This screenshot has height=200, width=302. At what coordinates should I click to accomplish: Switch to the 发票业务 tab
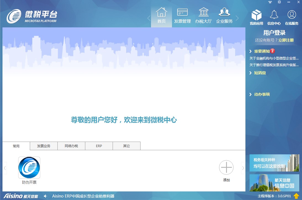(43, 146)
